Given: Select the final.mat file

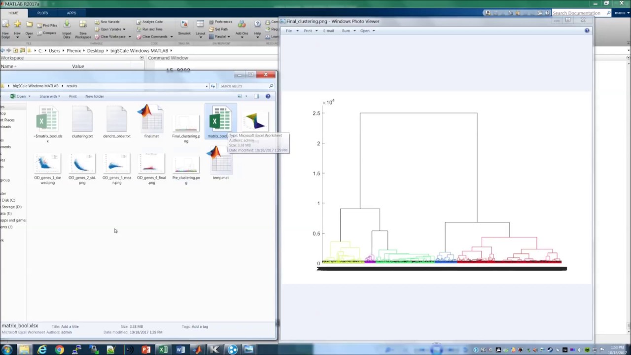Looking at the screenshot, I should [151, 121].
